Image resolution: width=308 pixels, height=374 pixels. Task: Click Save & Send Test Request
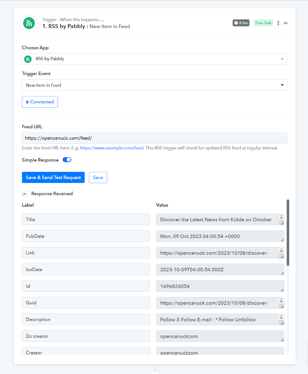53,178
